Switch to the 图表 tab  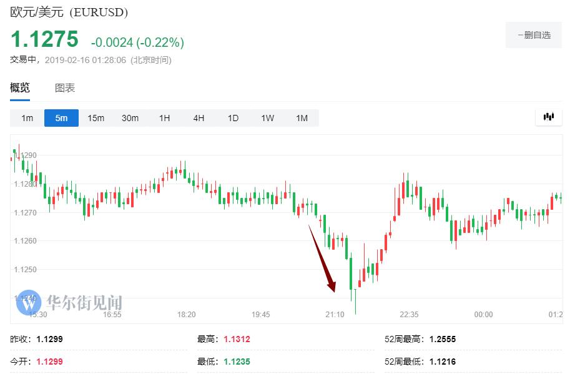click(65, 88)
